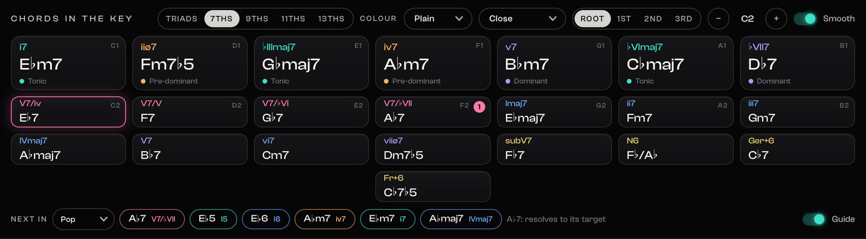Play the F♭7 subV7 chord card
866x239 pixels.
point(554,149)
